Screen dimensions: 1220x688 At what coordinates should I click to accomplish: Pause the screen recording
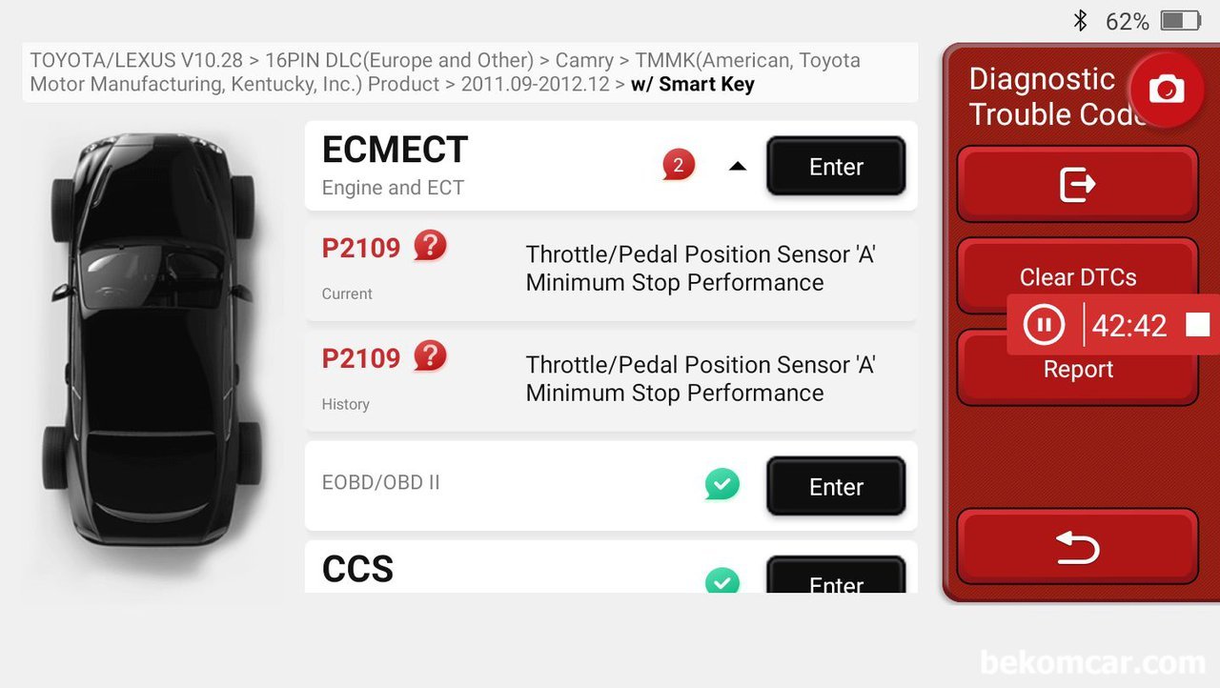1044,325
